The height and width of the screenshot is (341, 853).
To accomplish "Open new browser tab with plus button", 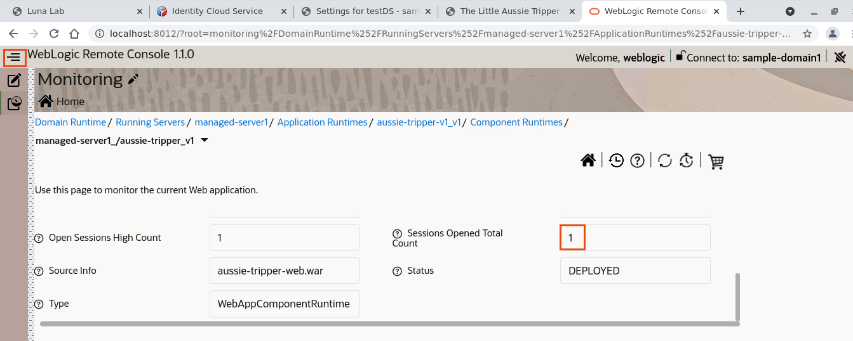I will tap(740, 11).
